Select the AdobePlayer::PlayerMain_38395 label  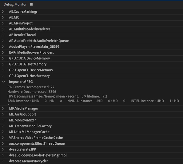pos(34,46)
